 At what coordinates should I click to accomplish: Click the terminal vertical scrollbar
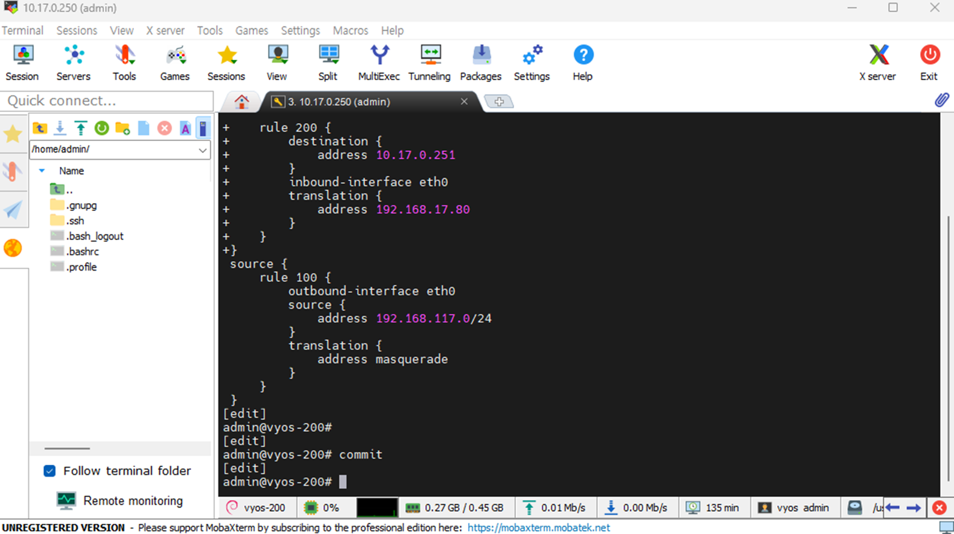(947, 348)
